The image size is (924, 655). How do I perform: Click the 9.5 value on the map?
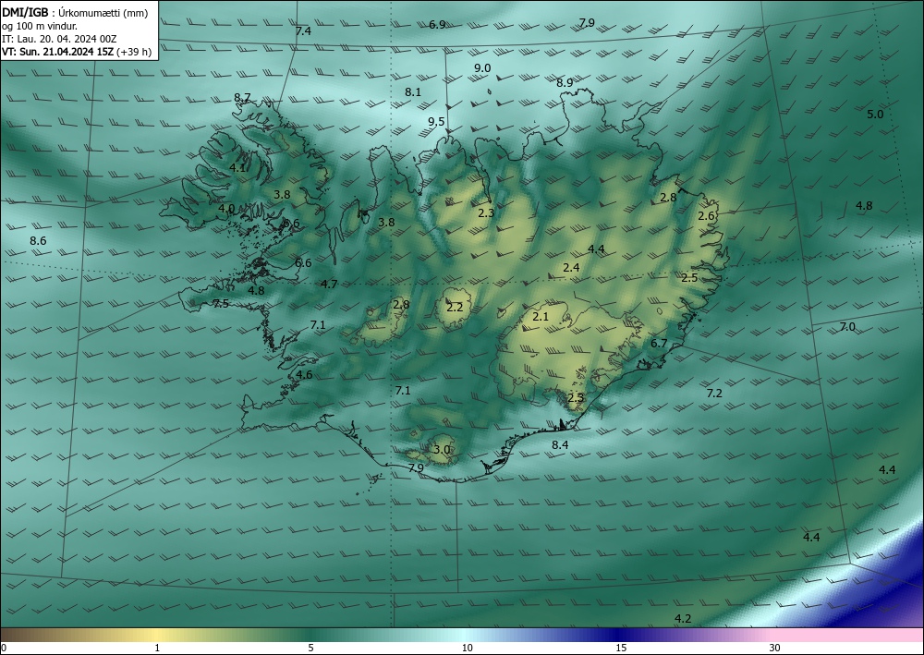pyautogui.click(x=436, y=121)
